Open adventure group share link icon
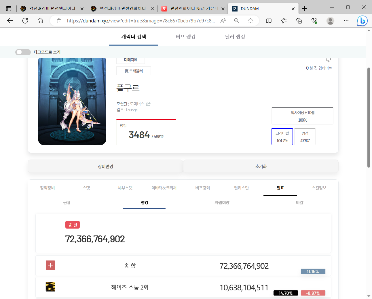This screenshot has width=372, height=299. tap(148, 104)
